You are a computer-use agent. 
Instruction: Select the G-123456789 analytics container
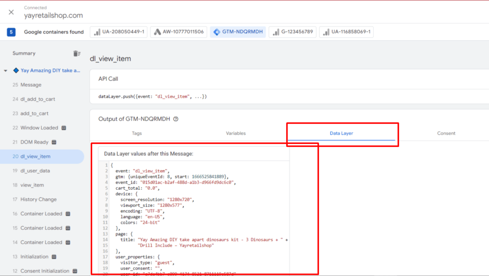pos(293,32)
